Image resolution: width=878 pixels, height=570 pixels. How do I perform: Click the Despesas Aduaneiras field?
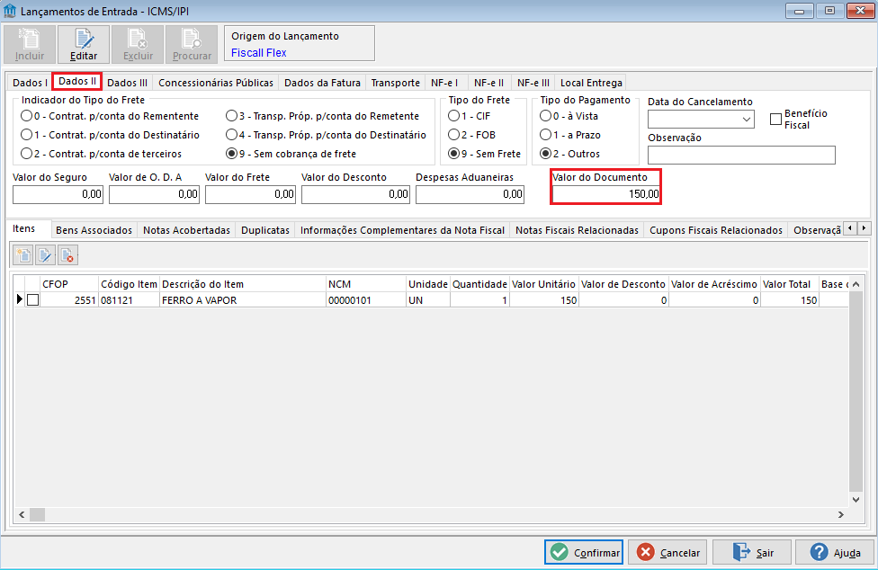click(x=470, y=195)
